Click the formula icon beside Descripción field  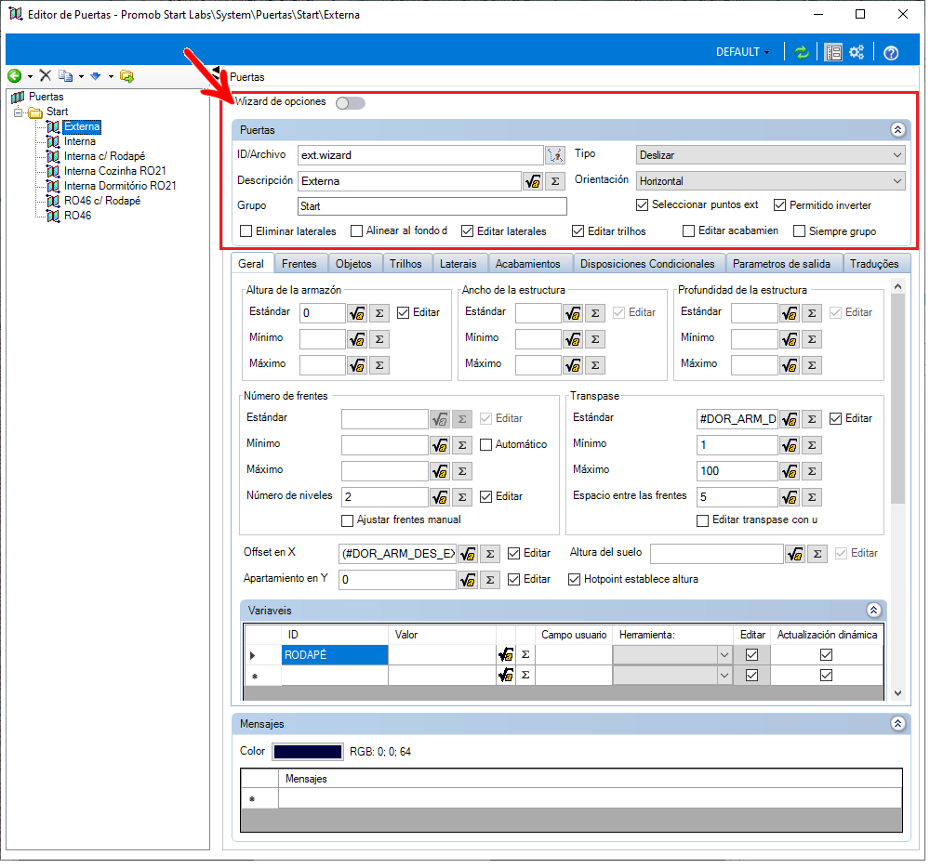click(533, 181)
